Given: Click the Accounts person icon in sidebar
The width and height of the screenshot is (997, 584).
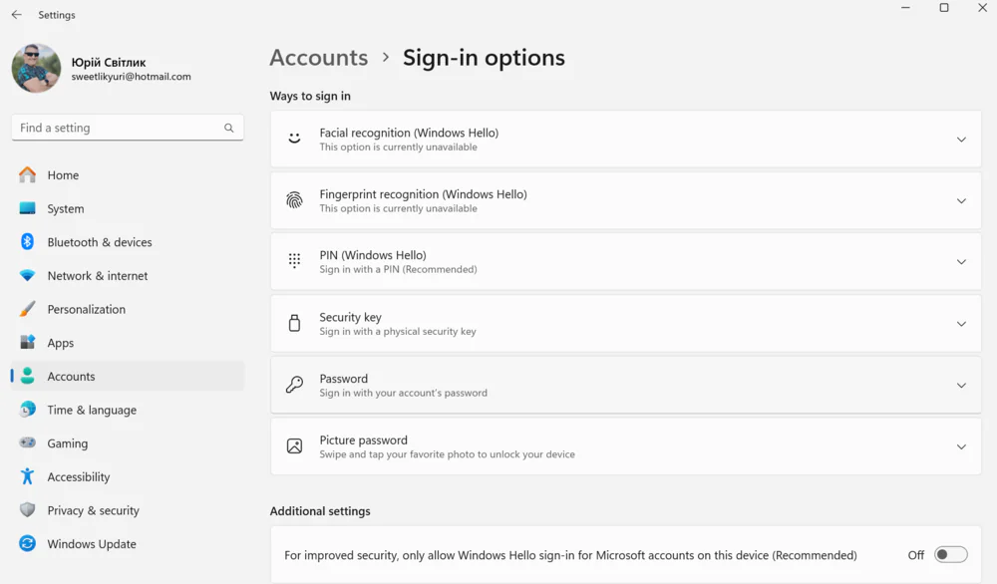Looking at the screenshot, I should point(27,376).
